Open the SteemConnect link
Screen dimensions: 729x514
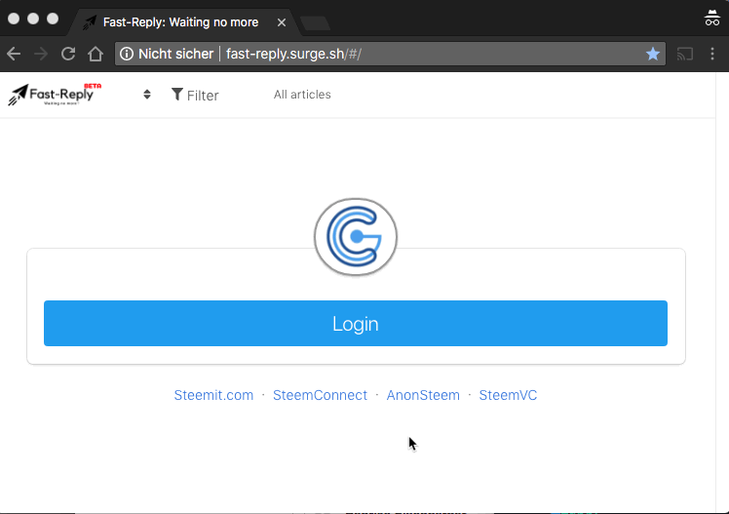point(320,395)
